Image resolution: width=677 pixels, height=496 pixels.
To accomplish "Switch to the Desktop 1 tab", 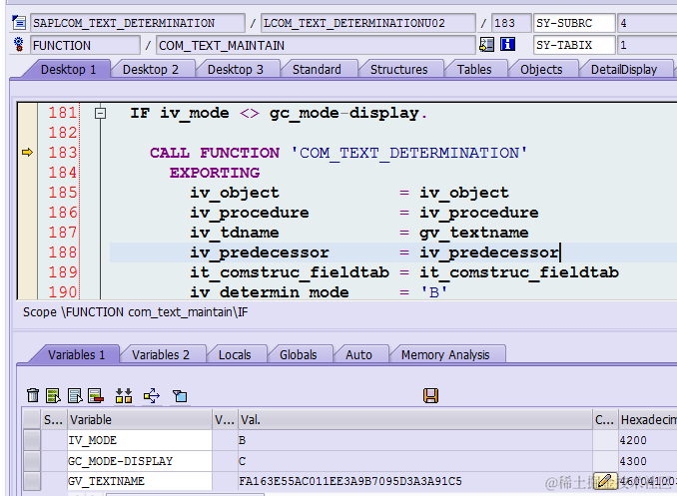I will click(68, 70).
